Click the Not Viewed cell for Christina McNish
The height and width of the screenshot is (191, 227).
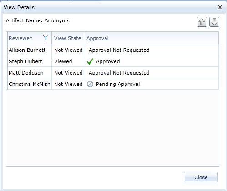68,84
